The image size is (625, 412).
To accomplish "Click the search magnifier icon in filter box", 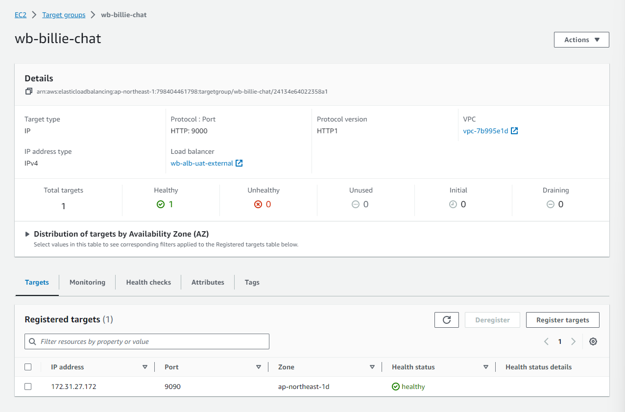I will click(33, 341).
